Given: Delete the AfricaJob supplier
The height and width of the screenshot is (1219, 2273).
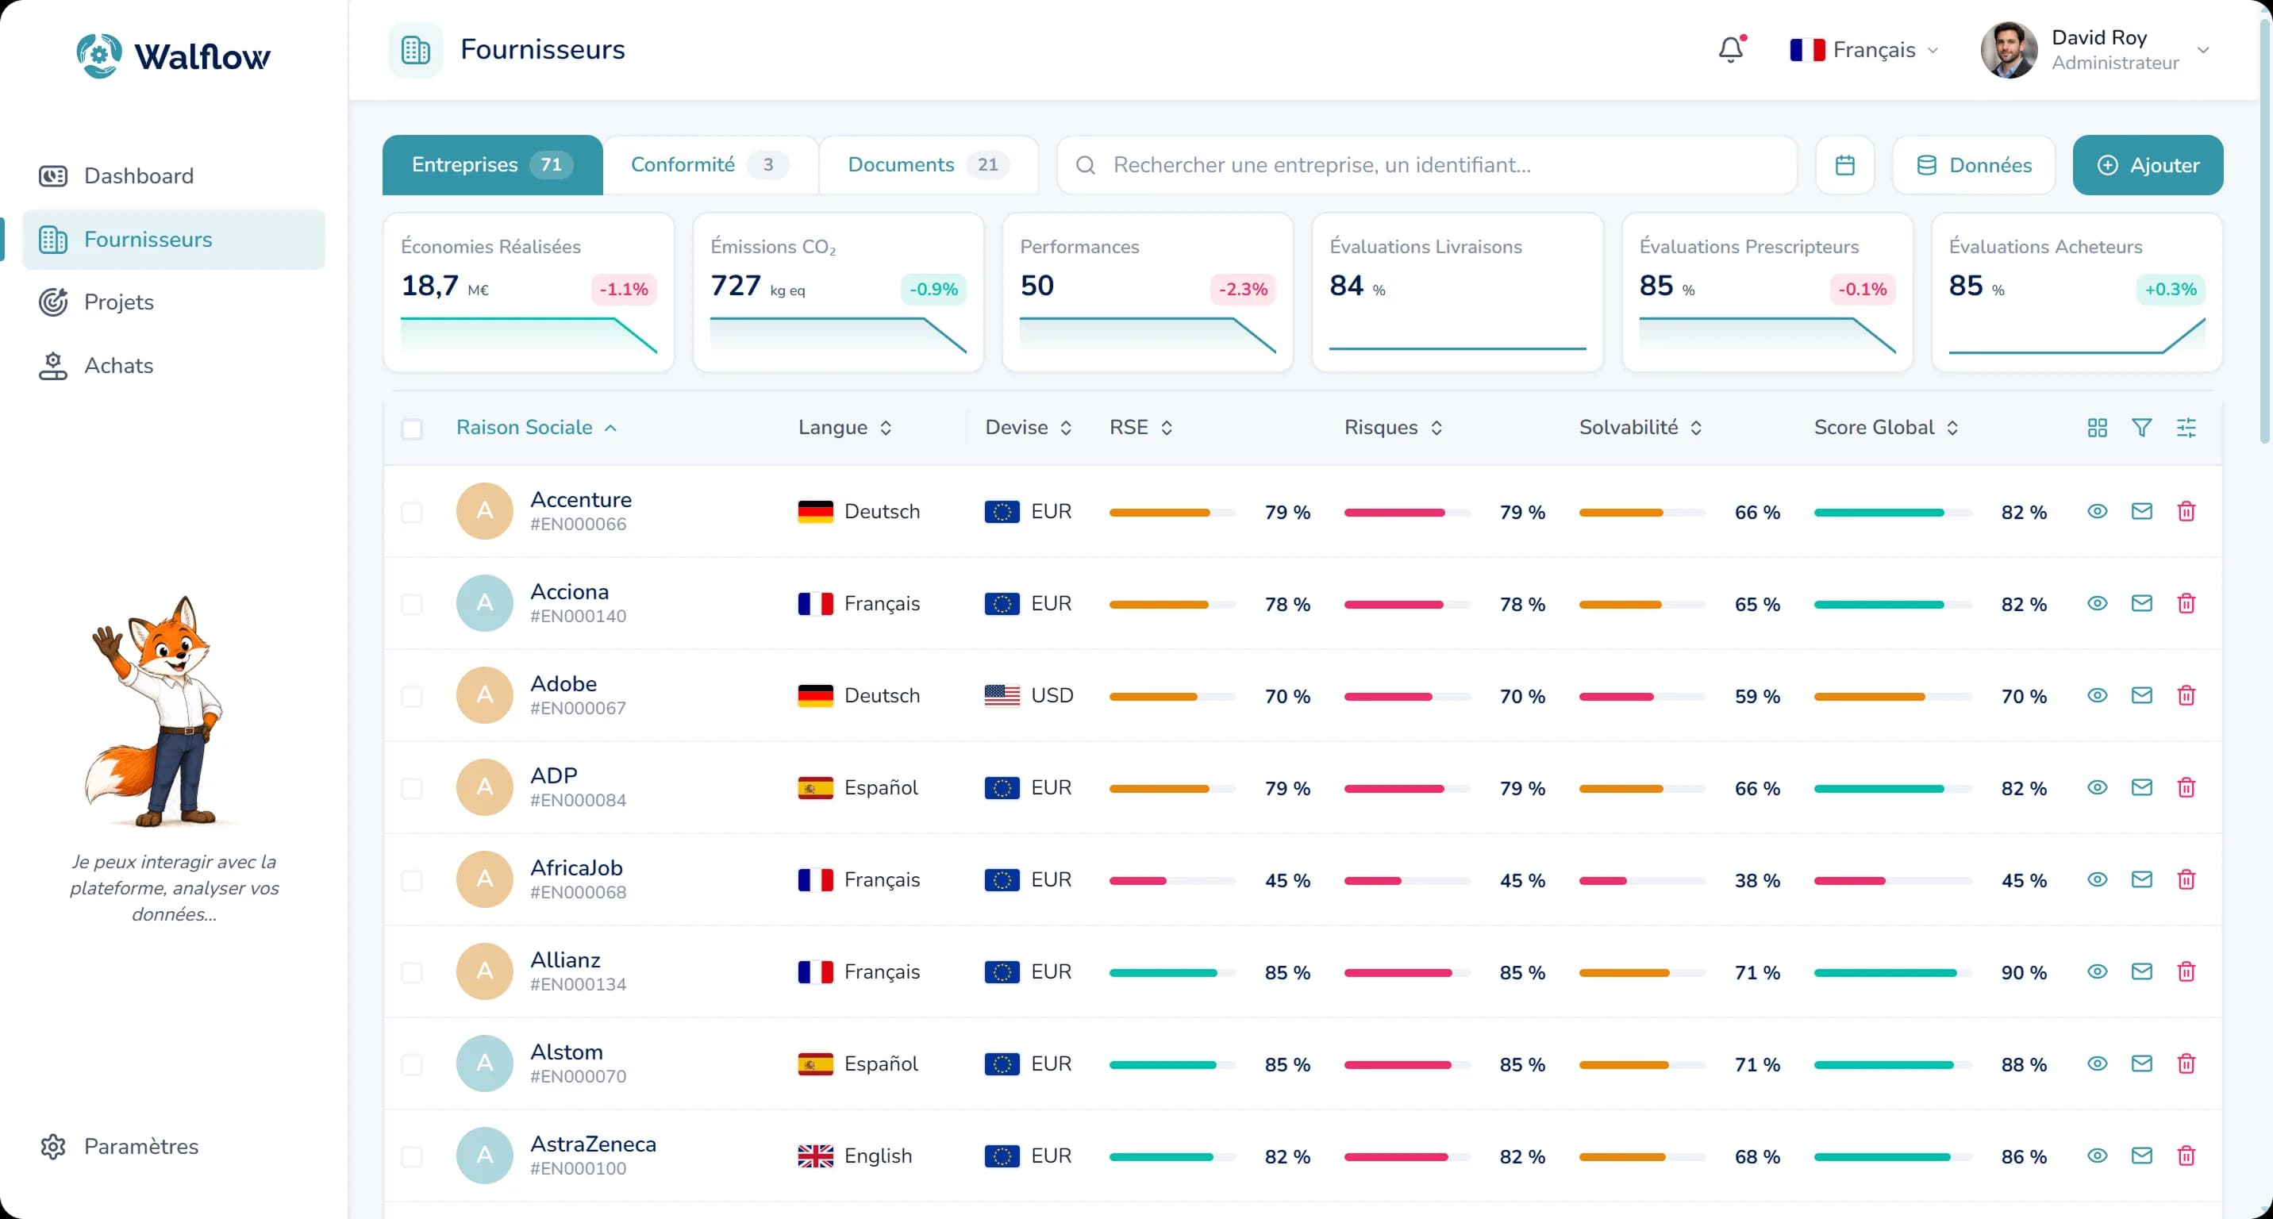Looking at the screenshot, I should click(x=2186, y=879).
